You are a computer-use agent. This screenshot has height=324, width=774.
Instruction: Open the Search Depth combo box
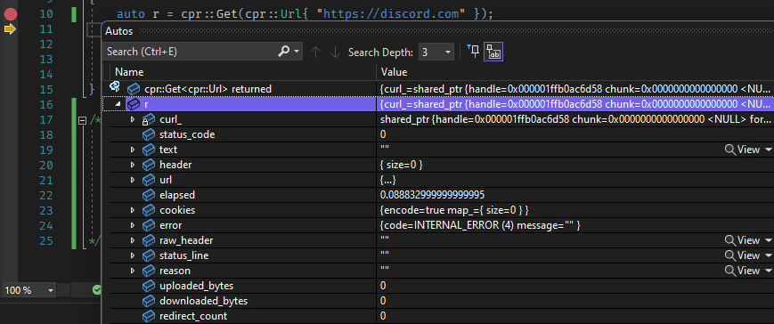tap(436, 52)
